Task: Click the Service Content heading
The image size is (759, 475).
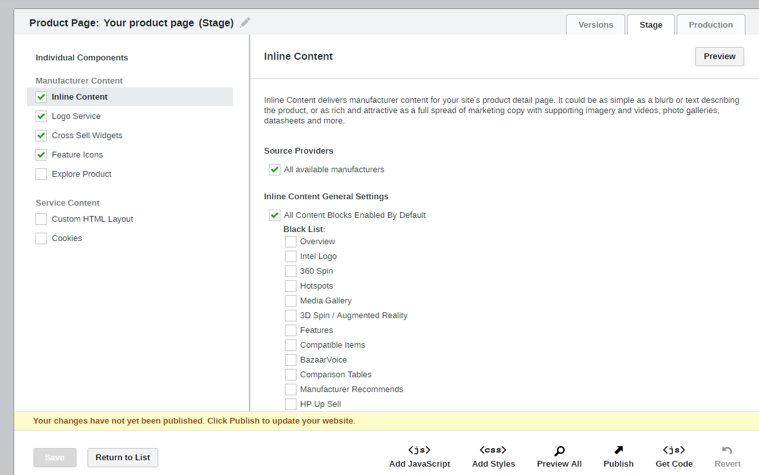Action: 68,203
